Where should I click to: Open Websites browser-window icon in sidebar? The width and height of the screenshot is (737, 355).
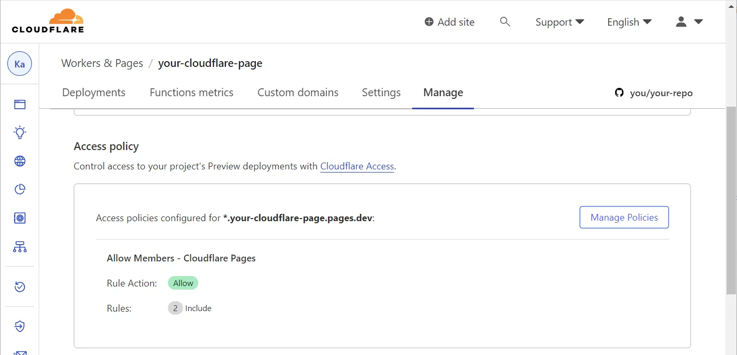[20, 105]
